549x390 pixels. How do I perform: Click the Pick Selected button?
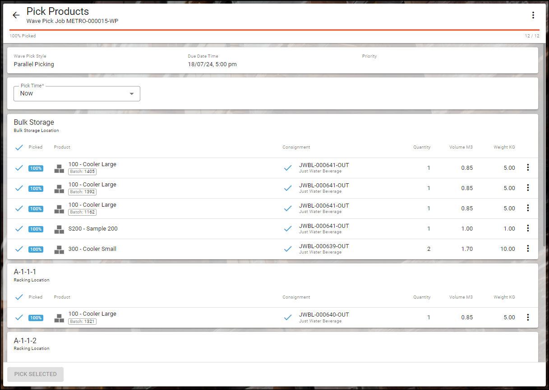point(36,374)
